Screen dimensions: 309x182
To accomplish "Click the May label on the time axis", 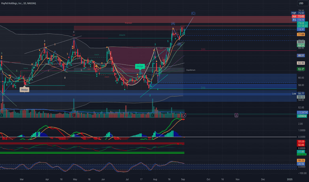I will click(75, 179).
